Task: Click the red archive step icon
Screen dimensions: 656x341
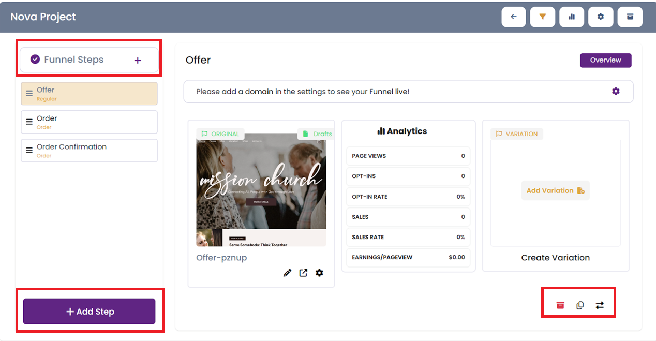Action: click(x=560, y=305)
